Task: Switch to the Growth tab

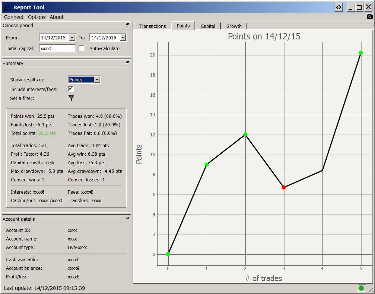Action: (x=234, y=26)
